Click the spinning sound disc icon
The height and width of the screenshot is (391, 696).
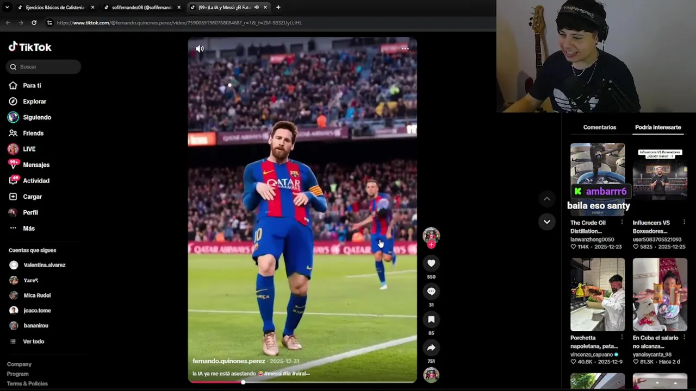[x=431, y=375]
